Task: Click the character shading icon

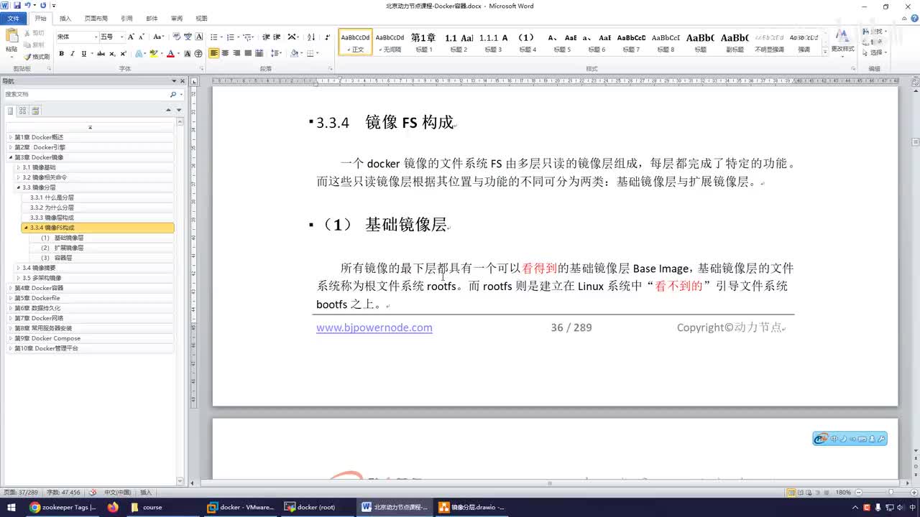Action: coord(188,54)
